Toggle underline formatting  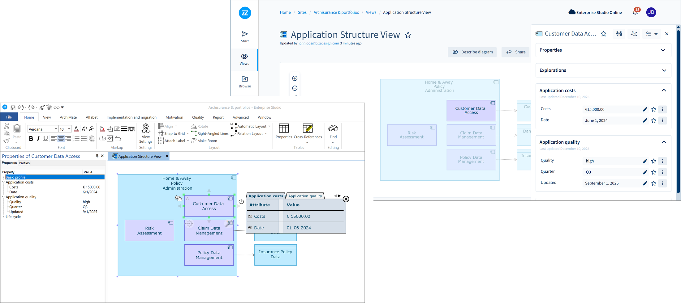coord(45,139)
